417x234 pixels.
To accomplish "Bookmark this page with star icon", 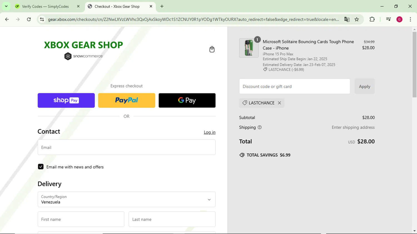I will point(357,19).
